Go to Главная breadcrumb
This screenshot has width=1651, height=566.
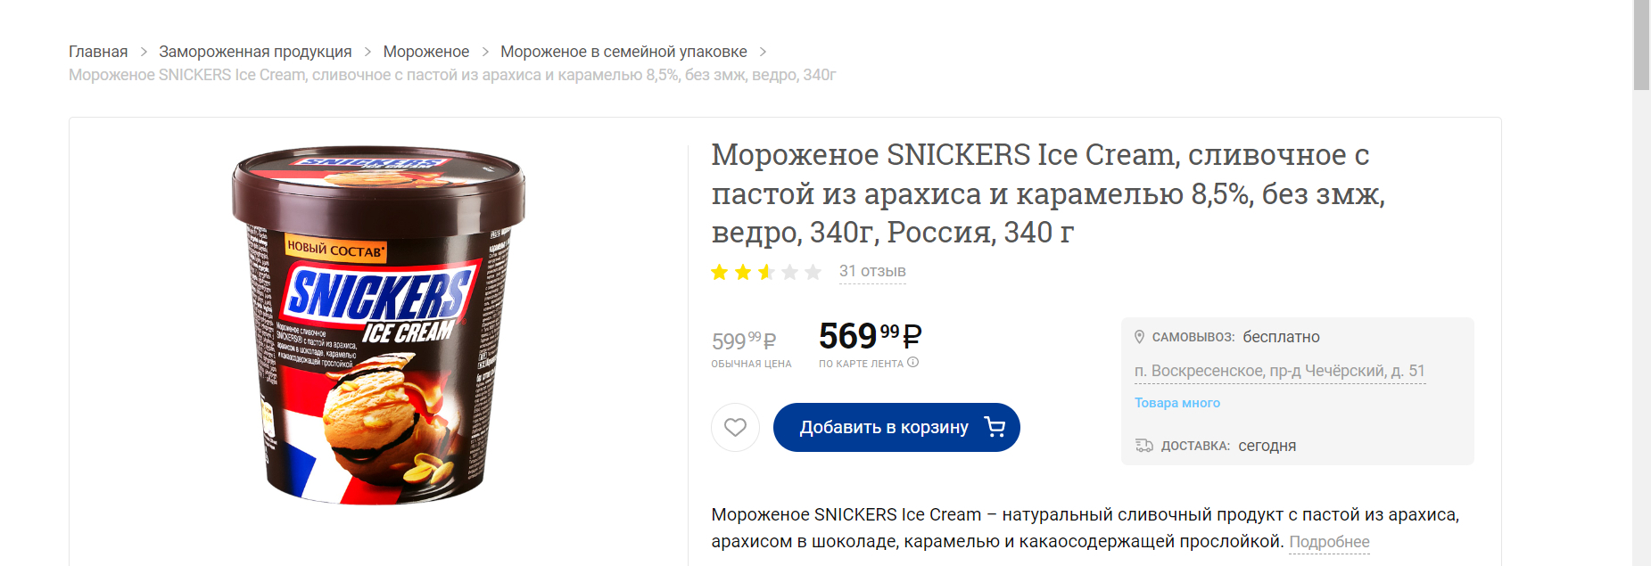(x=98, y=52)
